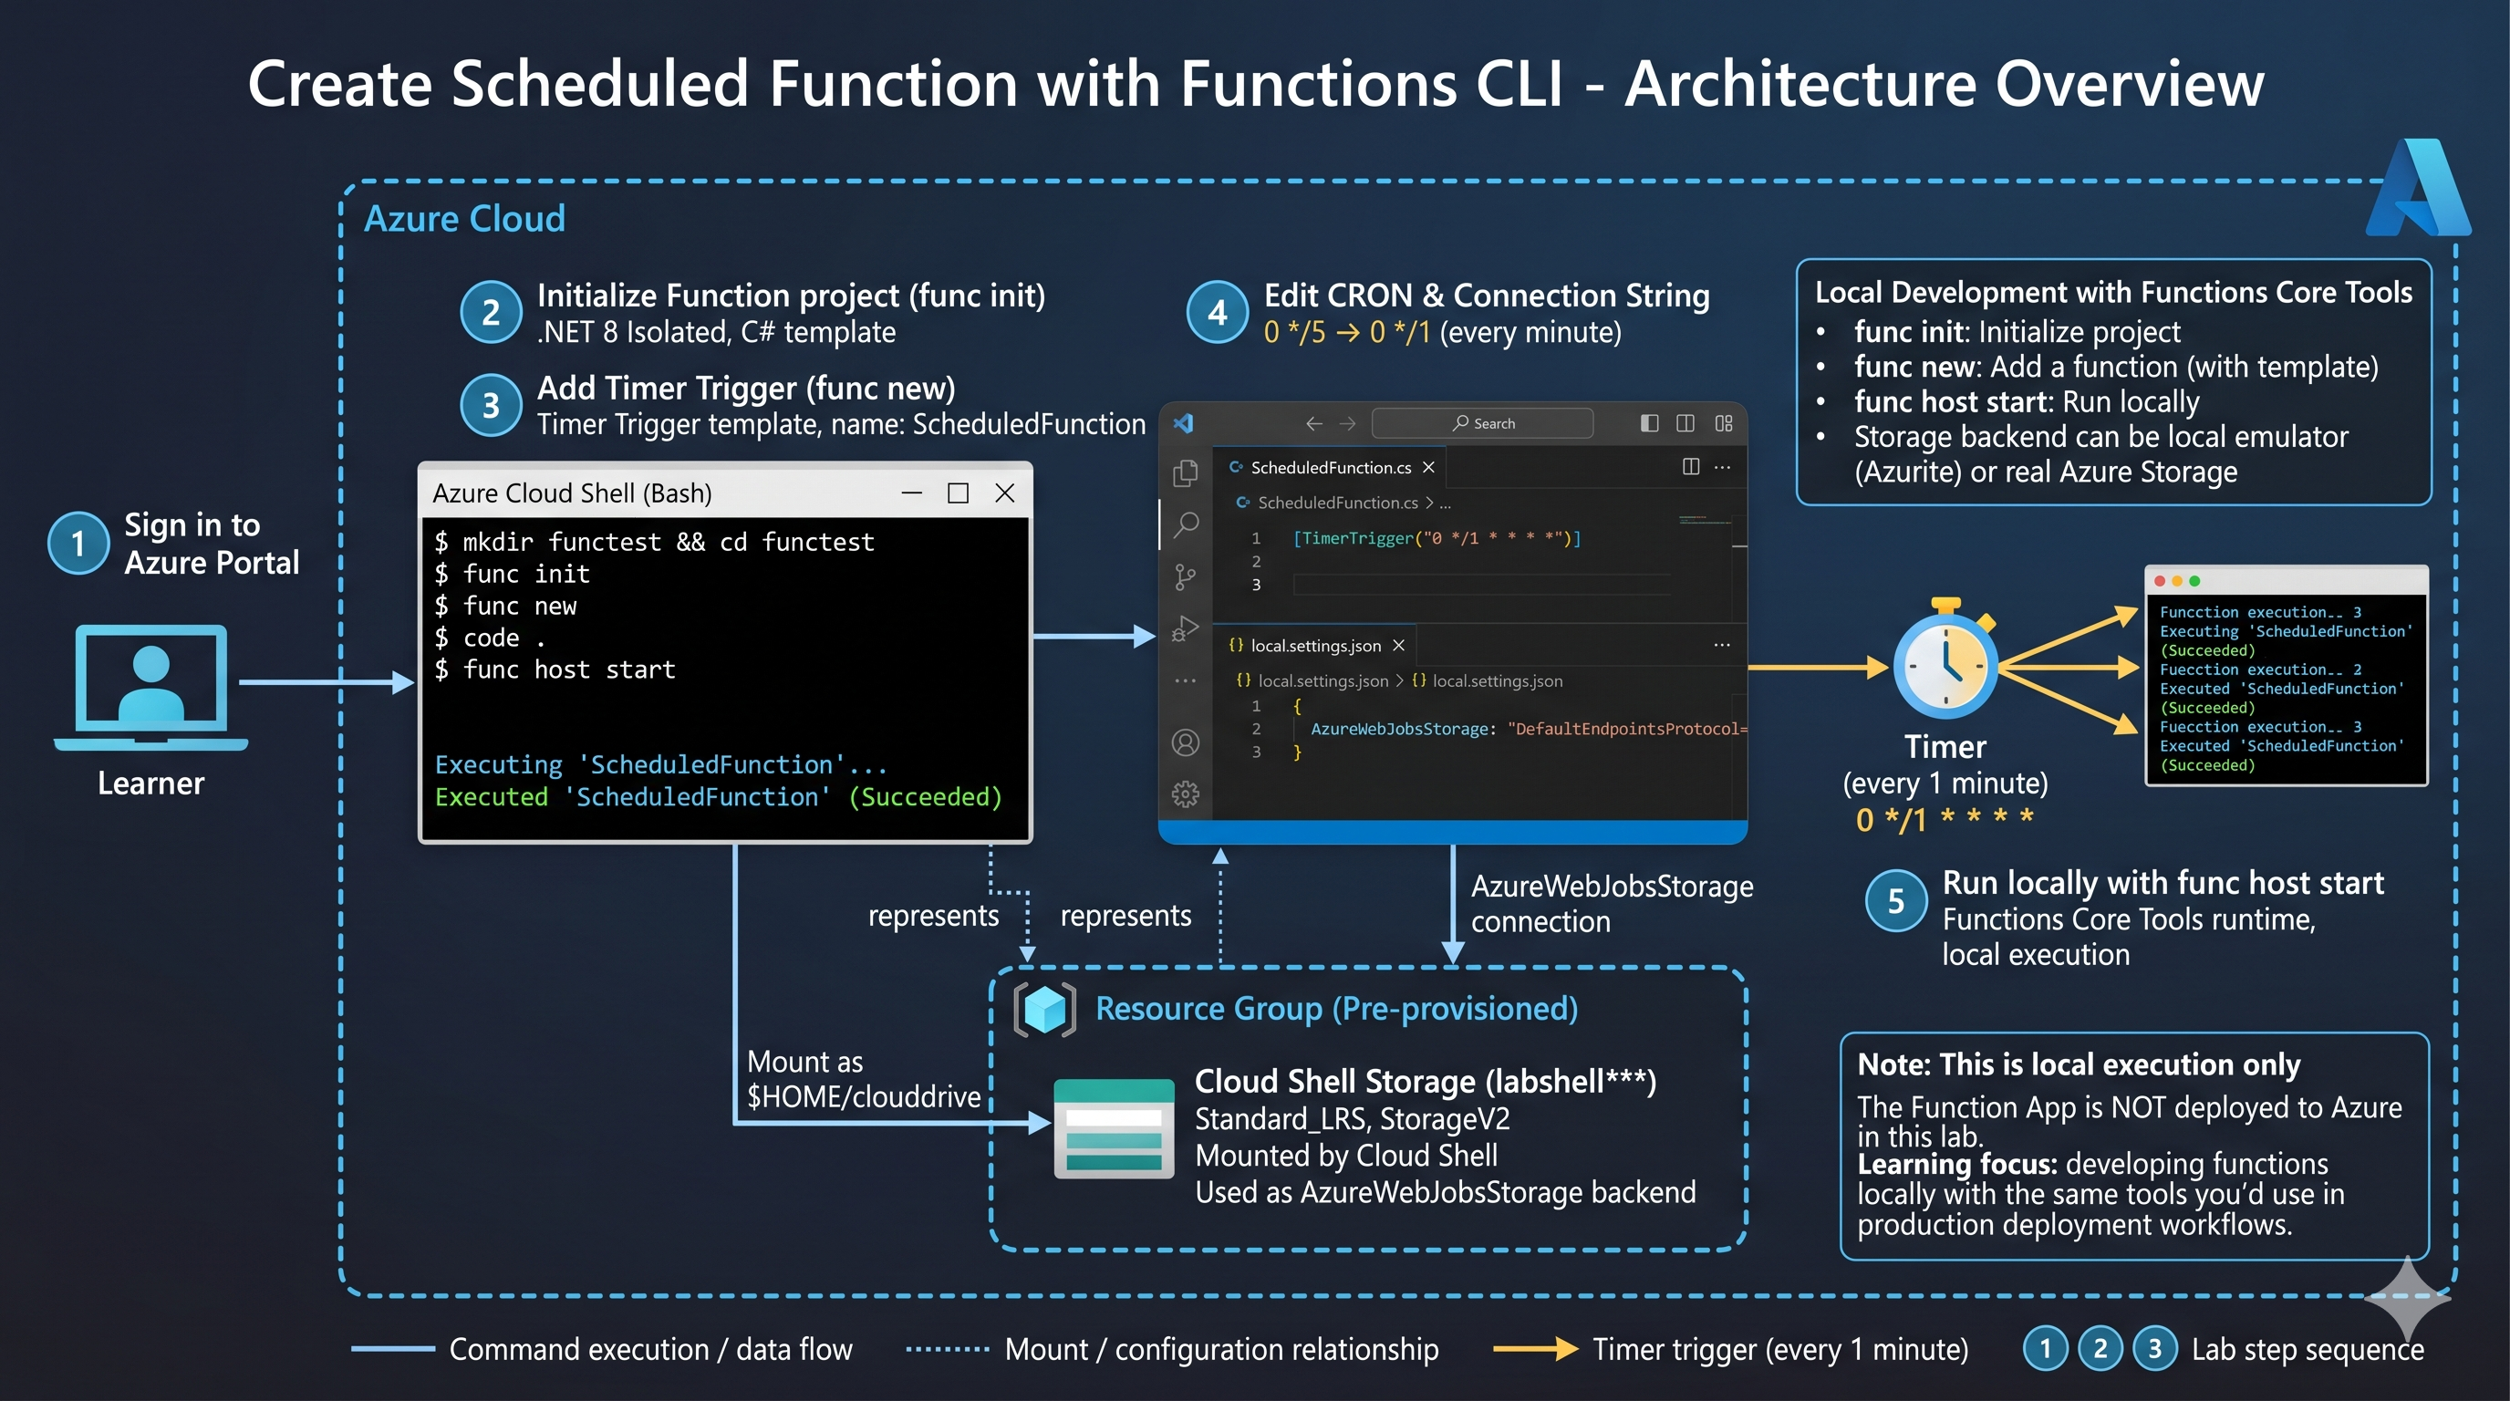2510x1401 pixels.
Task: Click the Learner laptop icon
Action: [151, 688]
